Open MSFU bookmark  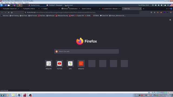pos(72,16)
